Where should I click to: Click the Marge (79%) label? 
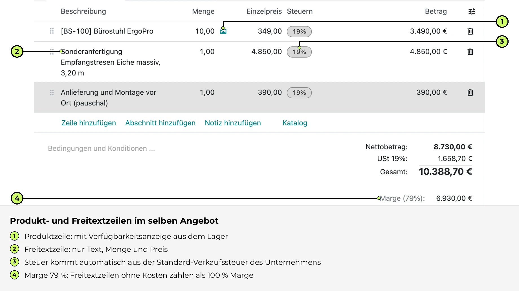(x=402, y=198)
